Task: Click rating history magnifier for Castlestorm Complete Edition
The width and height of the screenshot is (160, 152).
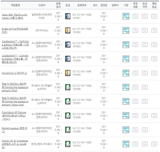Action: [x=145, y=59]
